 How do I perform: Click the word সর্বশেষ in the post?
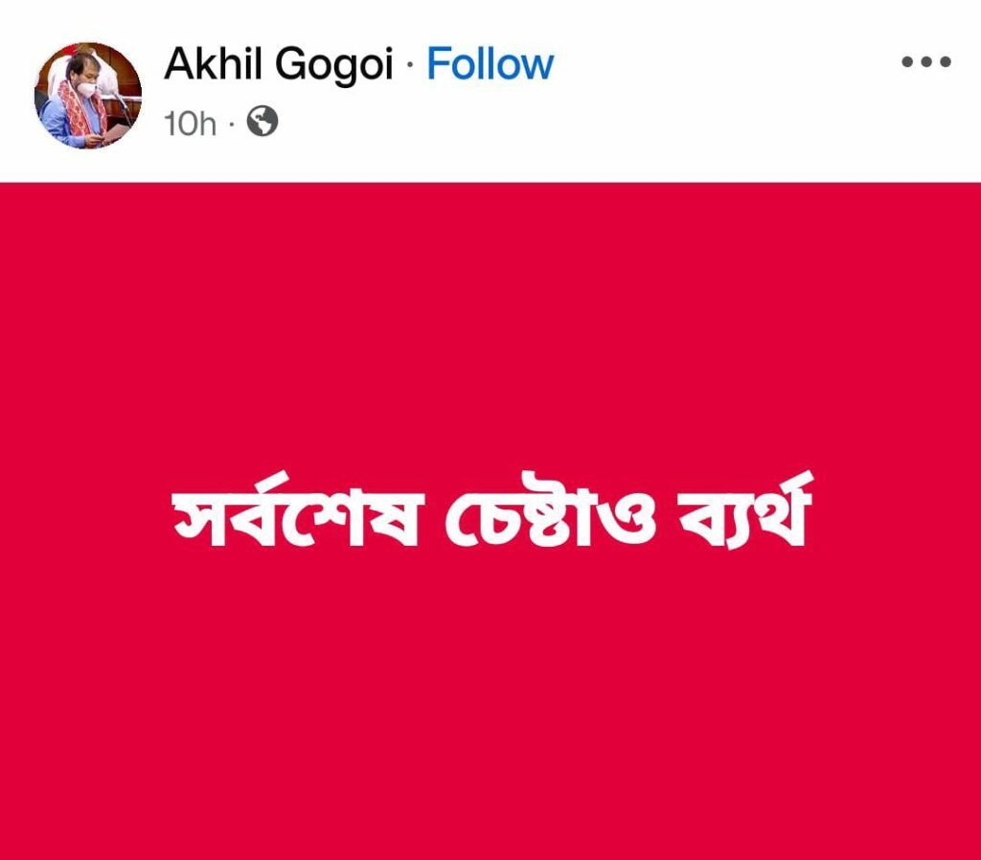[298, 509]
